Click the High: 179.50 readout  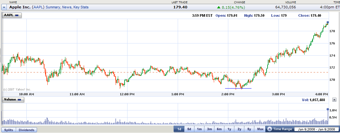click(x=254, y=16)
